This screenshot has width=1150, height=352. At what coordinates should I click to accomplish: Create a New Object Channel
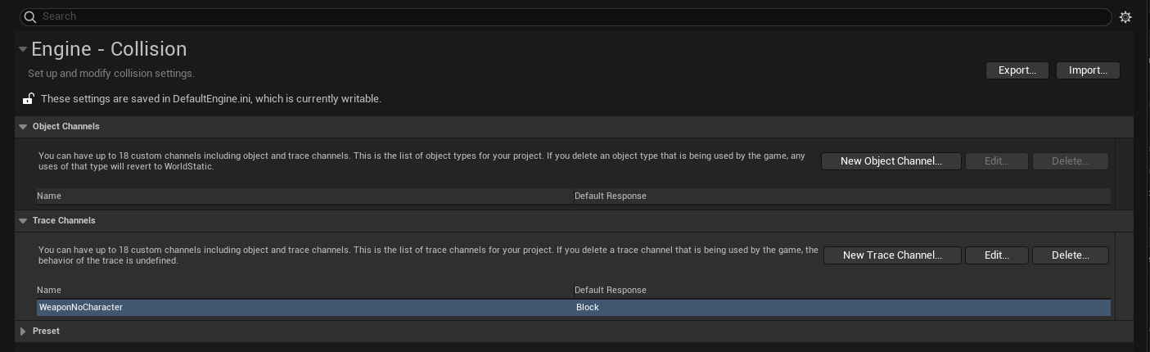click(891, 161)
